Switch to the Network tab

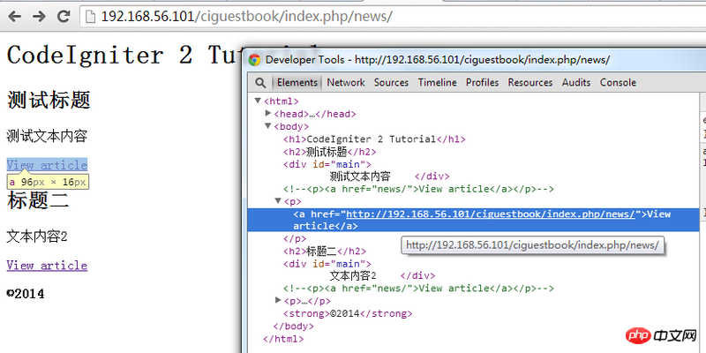click(x=346, y=82)
